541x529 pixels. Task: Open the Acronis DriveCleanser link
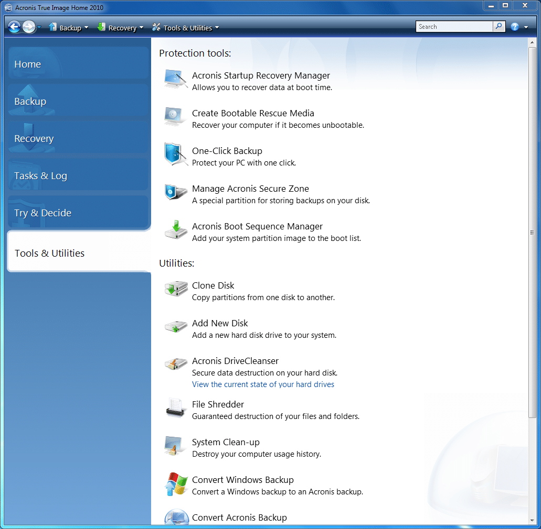pyautogui.click(x=235, y=361)
